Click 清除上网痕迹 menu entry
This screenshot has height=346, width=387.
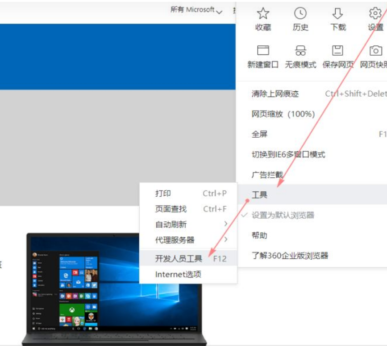pyautogui.click(x=275, y=94)
